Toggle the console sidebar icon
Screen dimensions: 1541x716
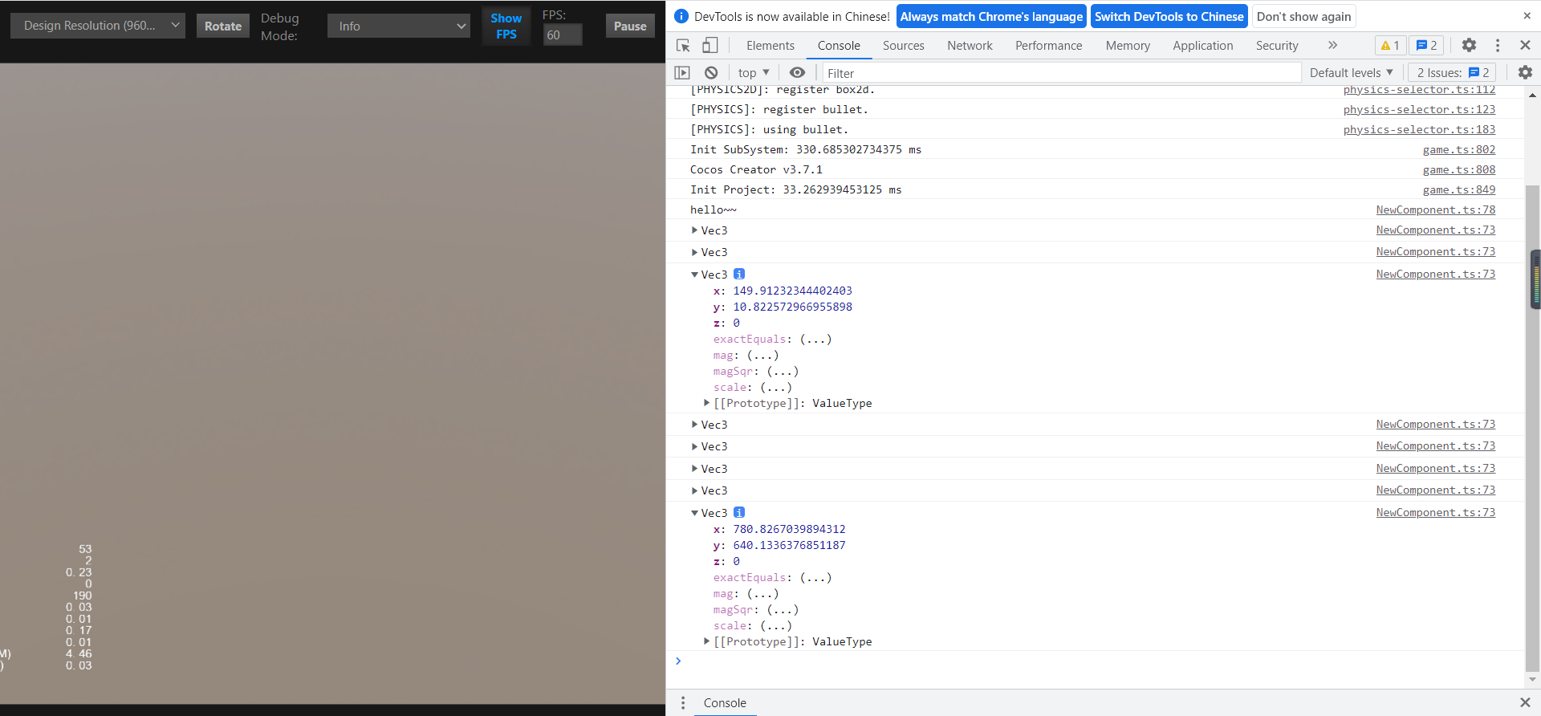(682, 73)
